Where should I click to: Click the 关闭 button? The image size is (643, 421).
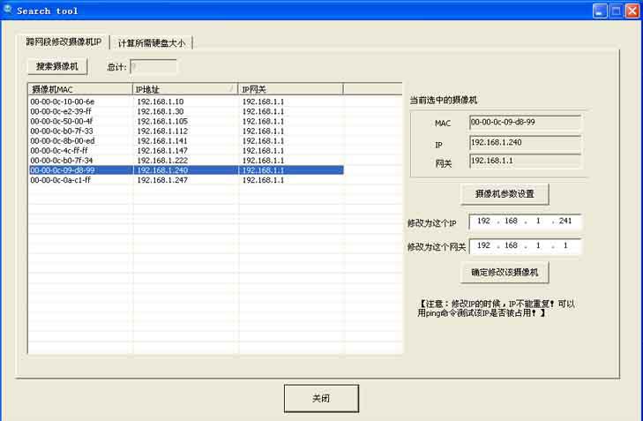pyautogui.click(x=321, y=398)
